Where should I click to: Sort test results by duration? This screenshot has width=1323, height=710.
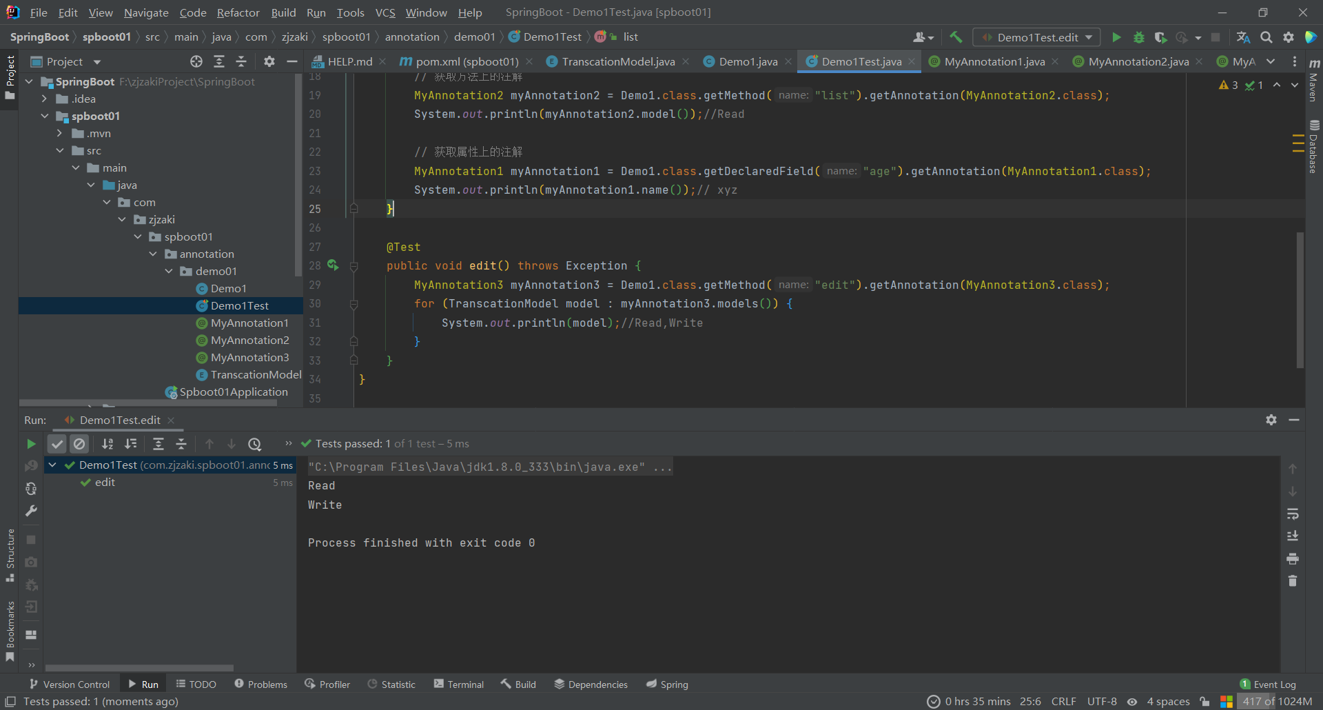coord(131,444)
